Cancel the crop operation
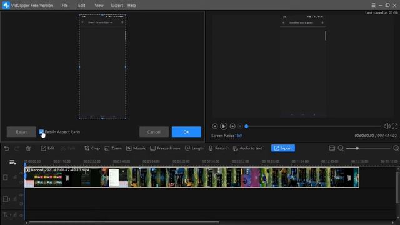Image resolution: width=400 pixels, height=225 pixels. coord(154,132)
